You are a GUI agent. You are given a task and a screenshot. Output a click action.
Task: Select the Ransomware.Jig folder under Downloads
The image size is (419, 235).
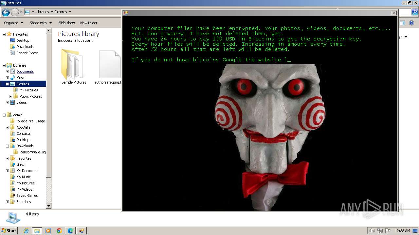click(x=32, y=152)
